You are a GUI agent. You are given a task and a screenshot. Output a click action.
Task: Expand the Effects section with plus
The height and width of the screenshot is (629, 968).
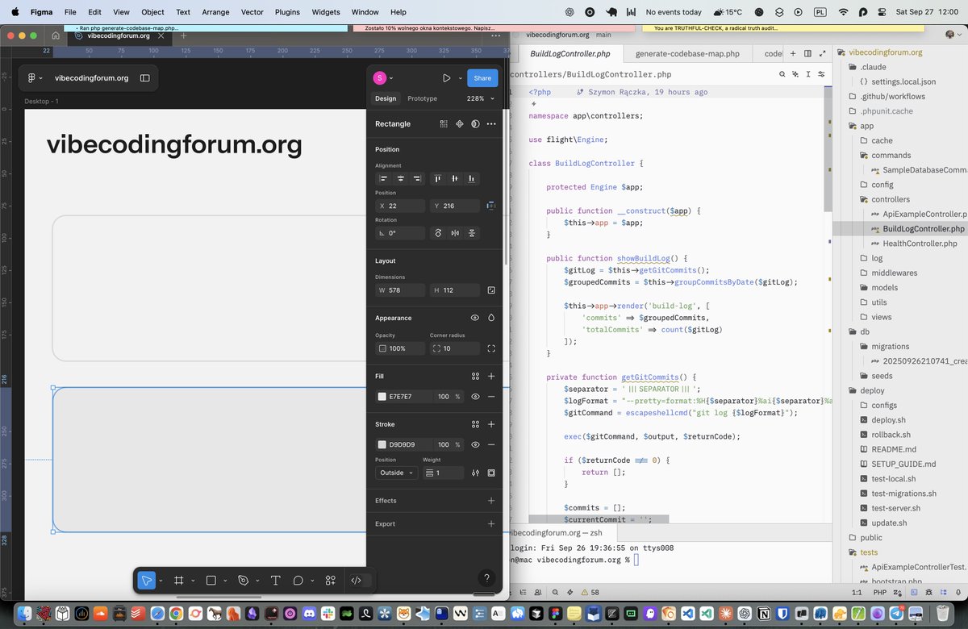coord(491,501)
